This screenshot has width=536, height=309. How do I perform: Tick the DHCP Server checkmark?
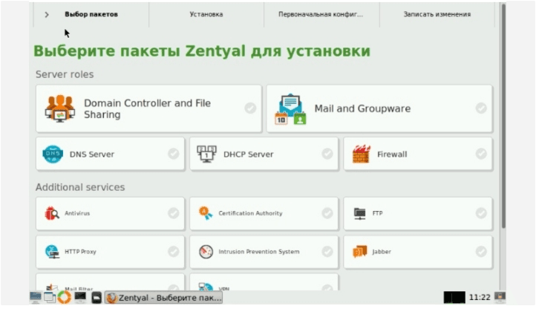[327, 154]
